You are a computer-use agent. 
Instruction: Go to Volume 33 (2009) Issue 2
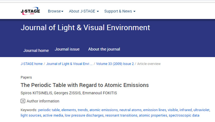[x=115, y=64]
